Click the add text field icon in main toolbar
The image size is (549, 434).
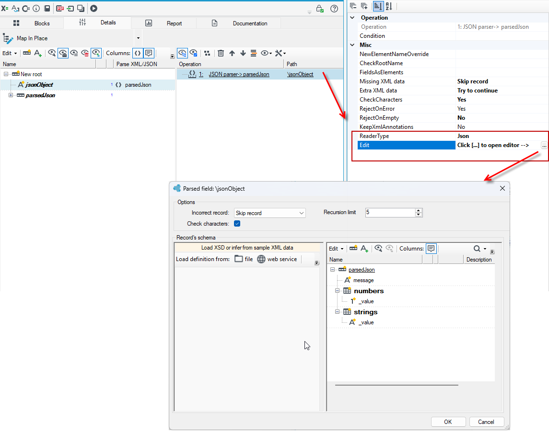38,53
